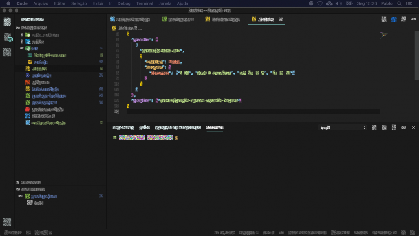Create new terminal with plus icon
The image size is (419, 236).
pyautogui.click(x=374, y=127)
